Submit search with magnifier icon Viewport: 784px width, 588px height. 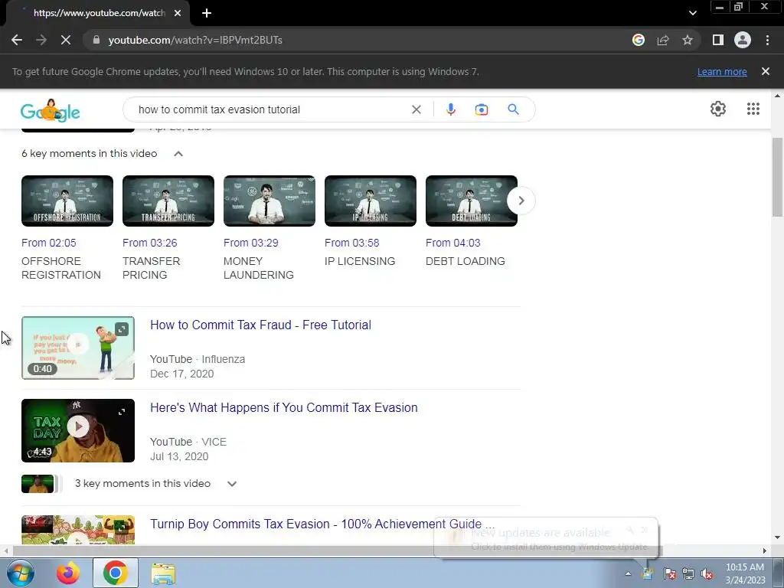point(513,109)
